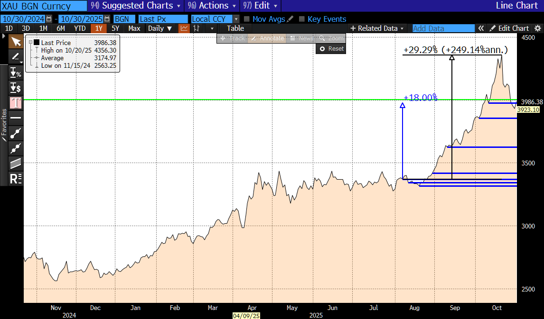
Task: Select the 1Y range tab
Action: (x=99, y=28)
